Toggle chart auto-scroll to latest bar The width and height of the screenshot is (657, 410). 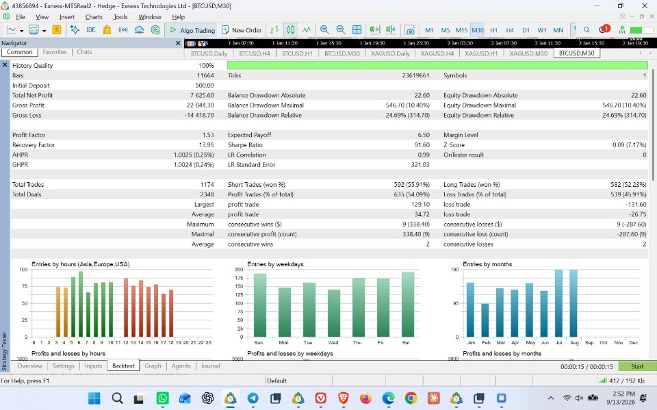374,29
